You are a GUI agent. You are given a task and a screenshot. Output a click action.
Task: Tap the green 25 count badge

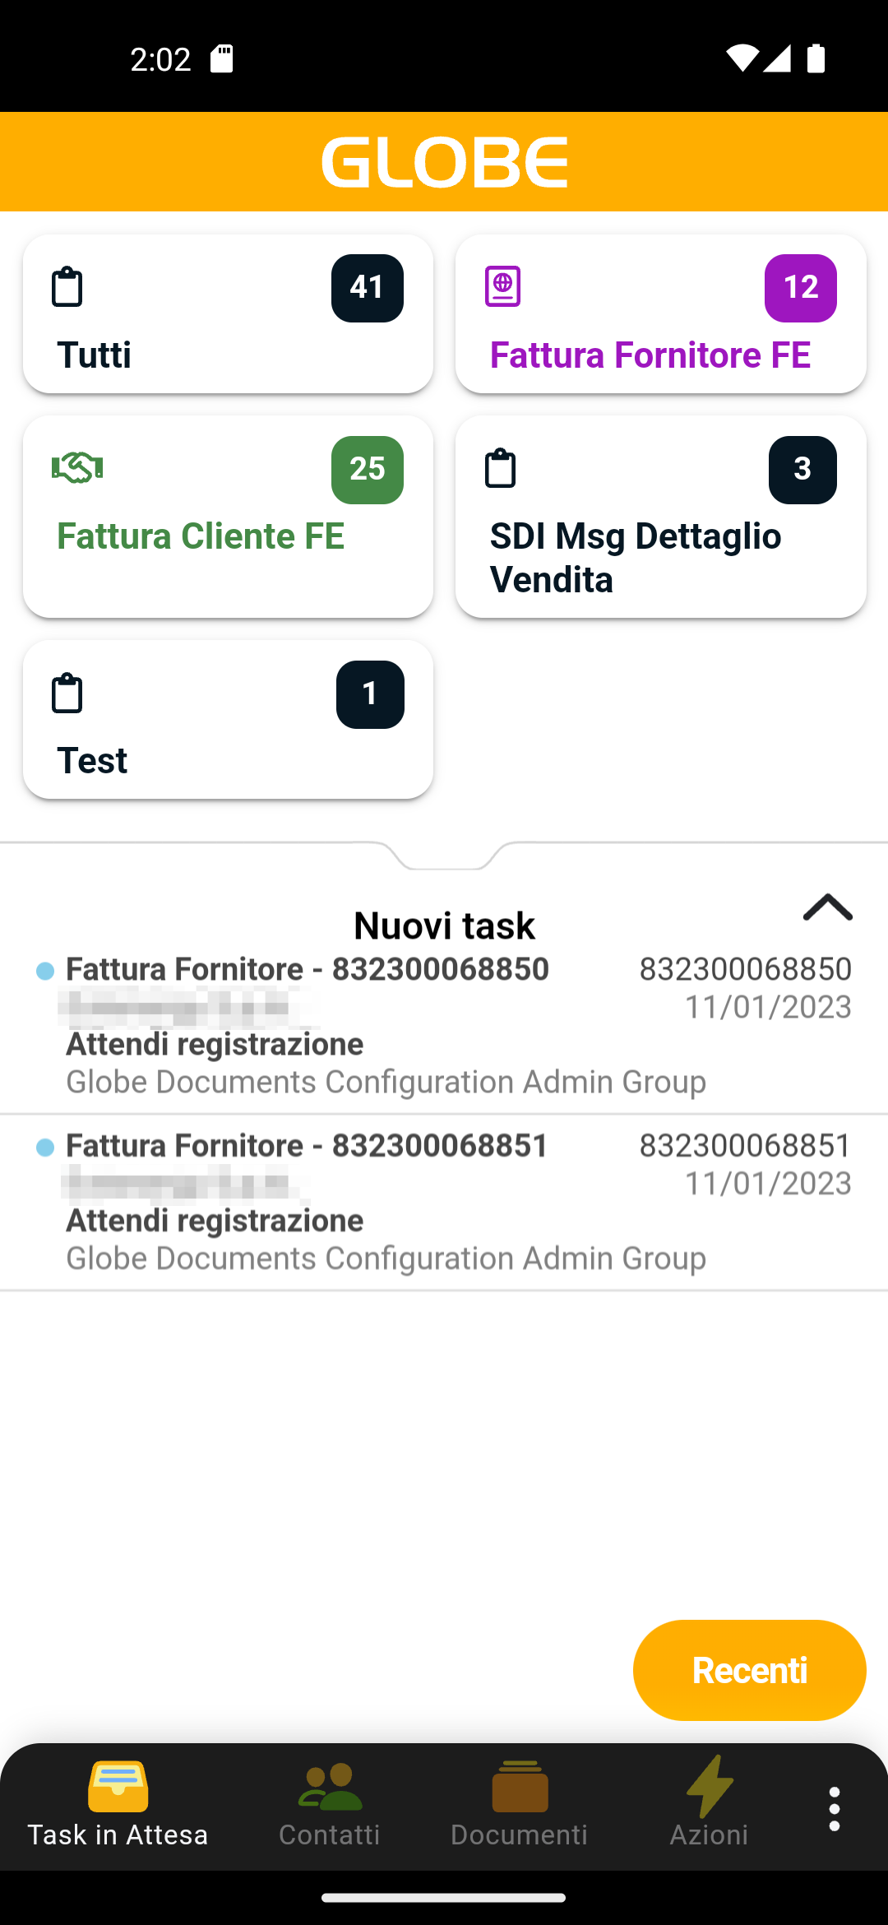point(367,470)
